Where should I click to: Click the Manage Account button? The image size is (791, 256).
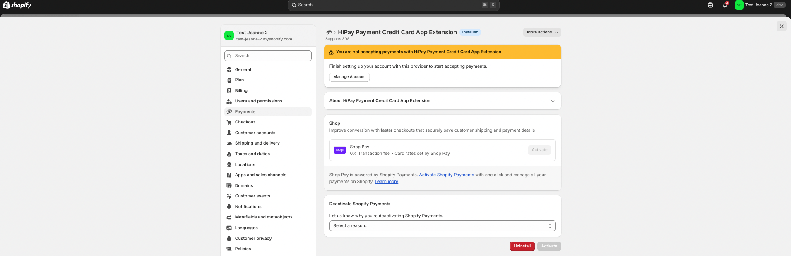click(x=349, y=77)
